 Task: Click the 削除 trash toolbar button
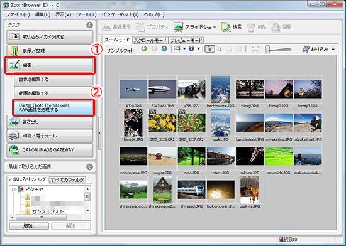coord(257,27)
